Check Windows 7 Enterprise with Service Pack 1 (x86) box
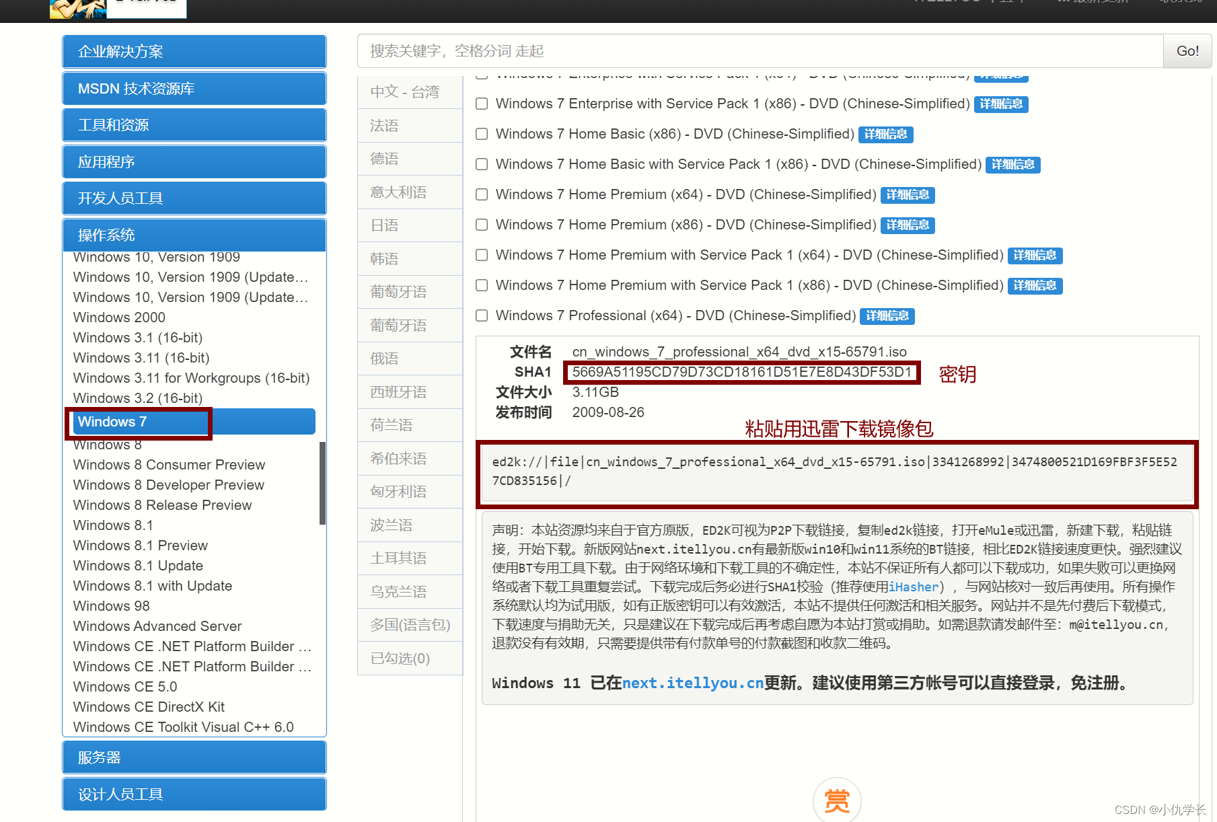 [x=482, y=104]
